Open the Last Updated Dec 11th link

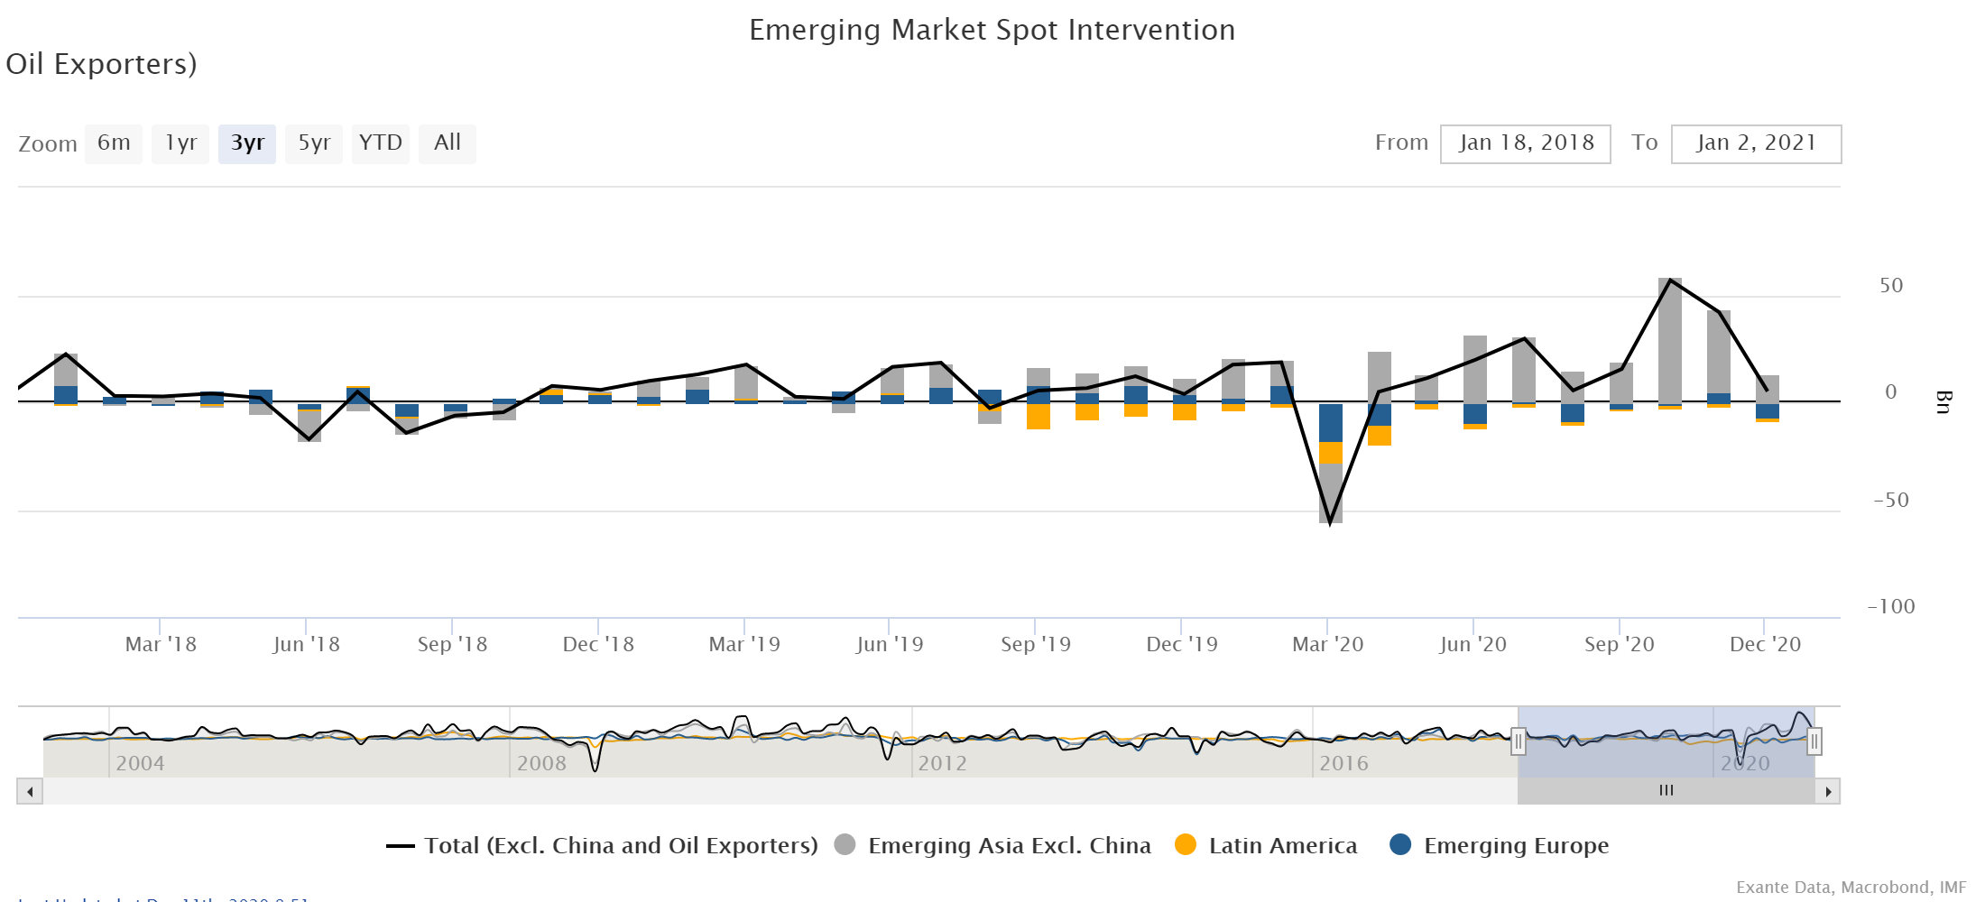[162, 897]
